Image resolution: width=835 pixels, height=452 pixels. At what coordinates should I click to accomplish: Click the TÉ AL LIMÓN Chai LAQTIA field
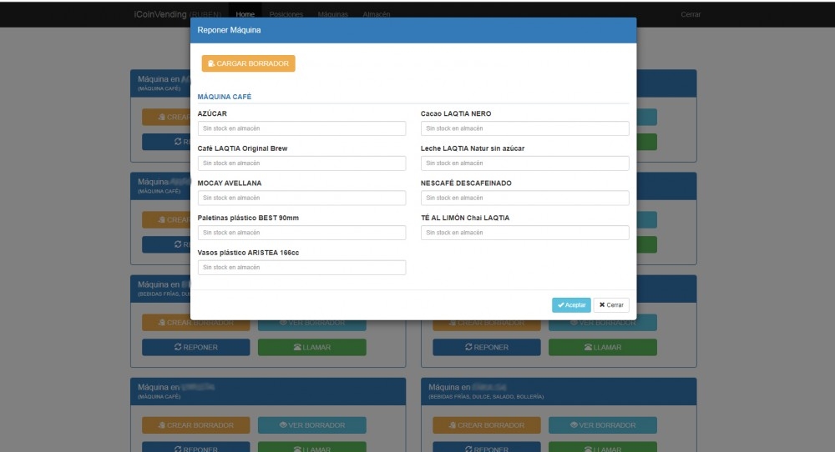coord(524,233)
